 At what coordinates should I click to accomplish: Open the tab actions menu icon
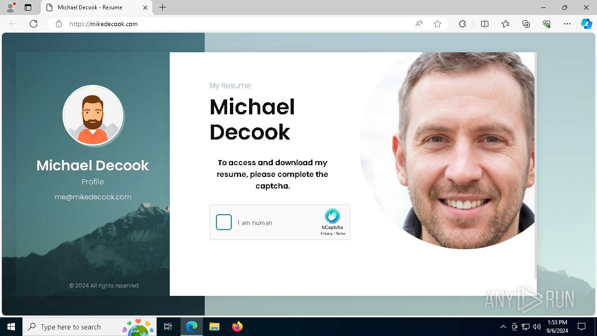(28, 7)
